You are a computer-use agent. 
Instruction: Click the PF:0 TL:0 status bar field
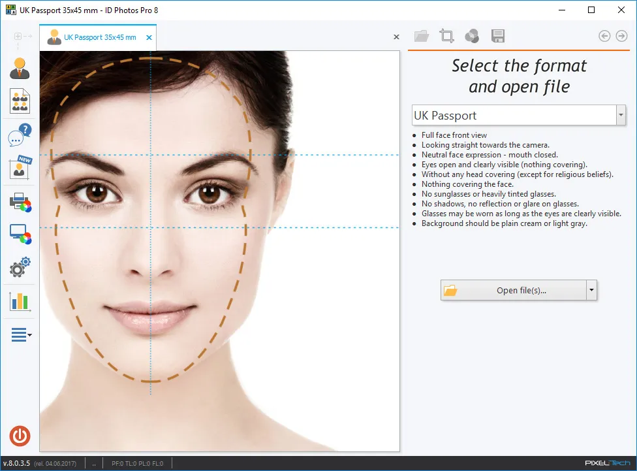(139, 463)
